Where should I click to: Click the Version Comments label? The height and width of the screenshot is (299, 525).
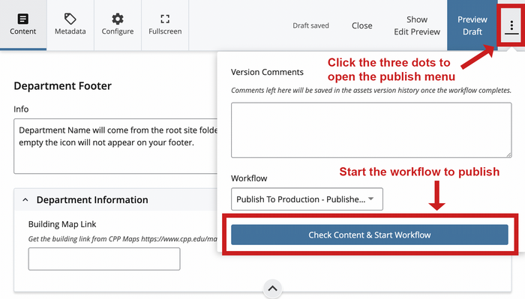pyautogui.click(x=267, y=72)
